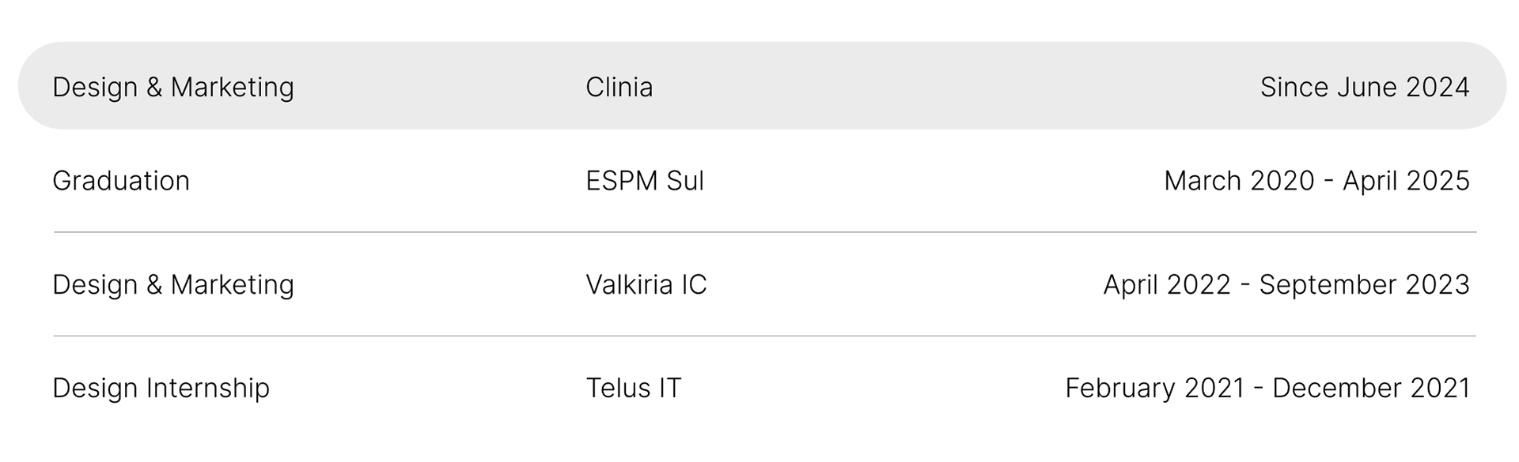Click the ESPM Sul institution name
Image resolution: width=1519 pixels, height=462 pixels.
[x=645, y=181]
